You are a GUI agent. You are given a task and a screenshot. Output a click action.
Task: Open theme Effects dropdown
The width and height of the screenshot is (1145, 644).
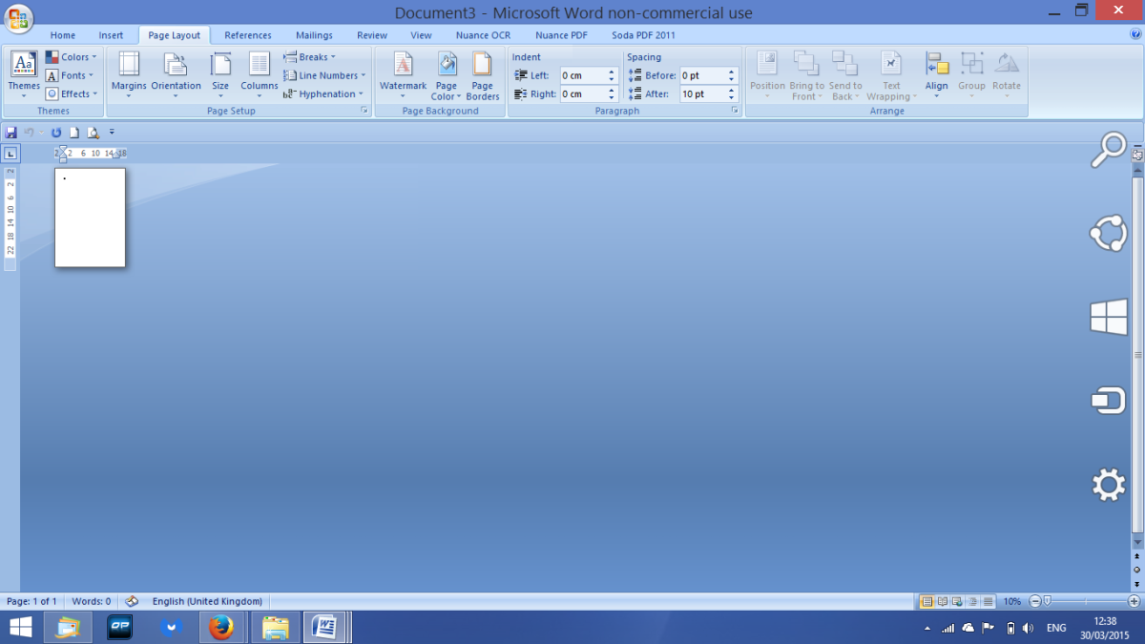(x=72, y=93)
